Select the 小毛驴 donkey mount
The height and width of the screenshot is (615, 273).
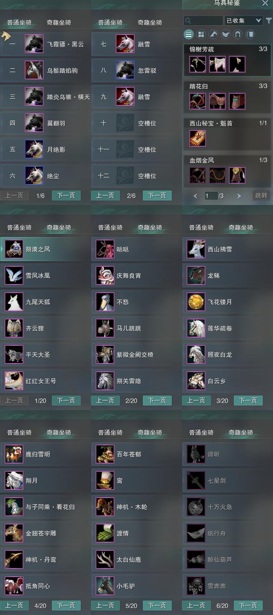tap(105, 586)
